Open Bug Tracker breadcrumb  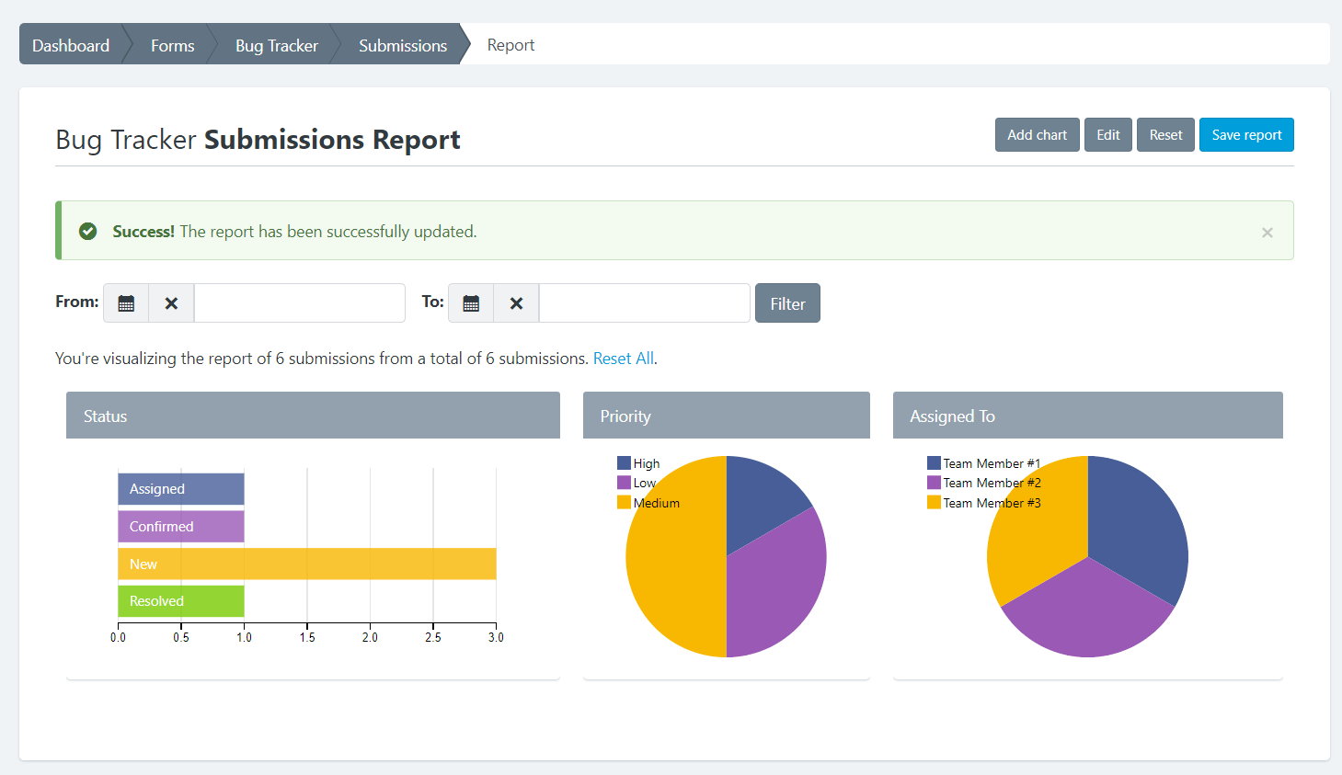click(x=276, y=45)
